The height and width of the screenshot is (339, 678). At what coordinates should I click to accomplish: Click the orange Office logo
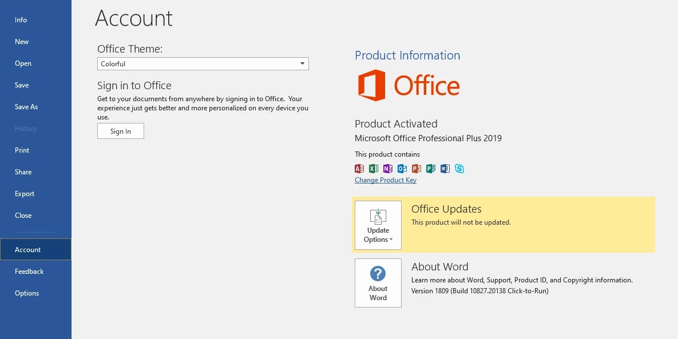click(x=409, y=85)
